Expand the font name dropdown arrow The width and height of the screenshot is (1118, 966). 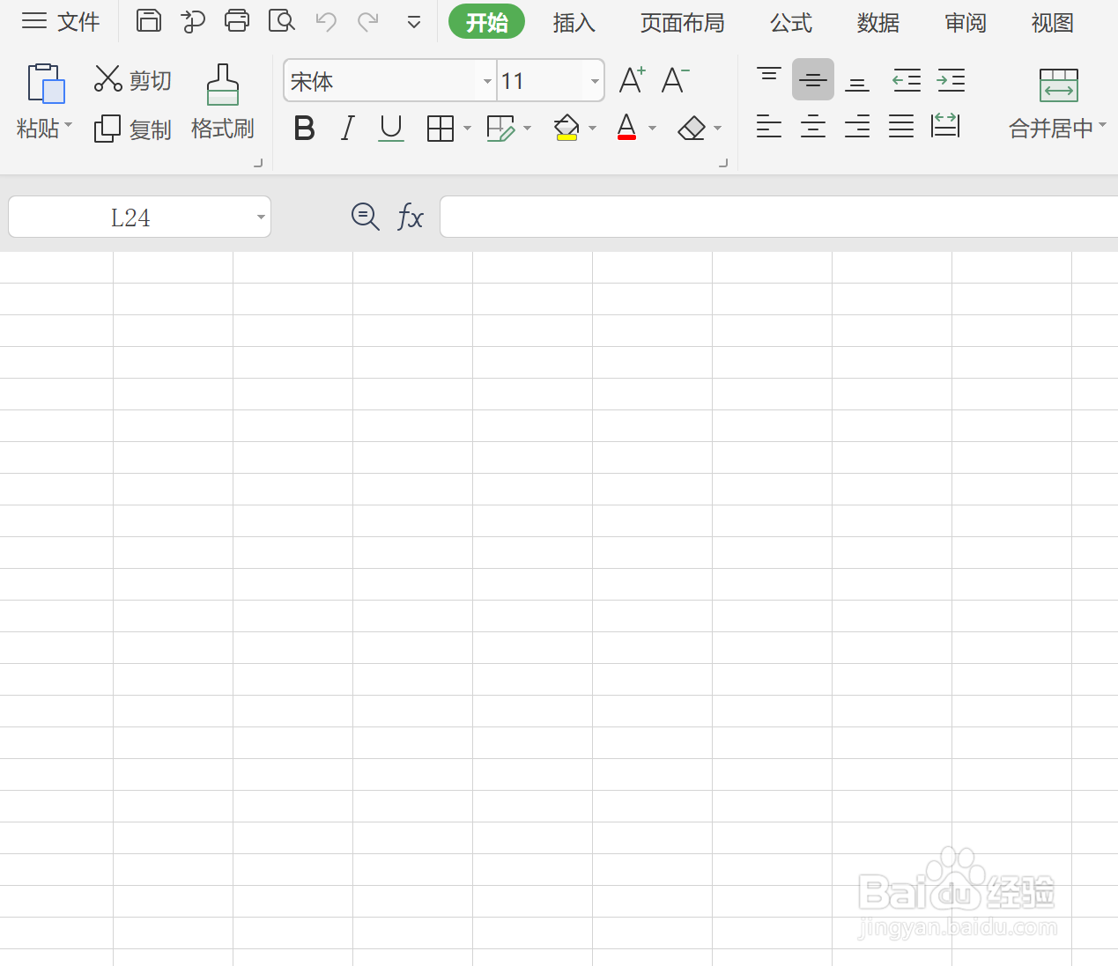coord(487,81)
